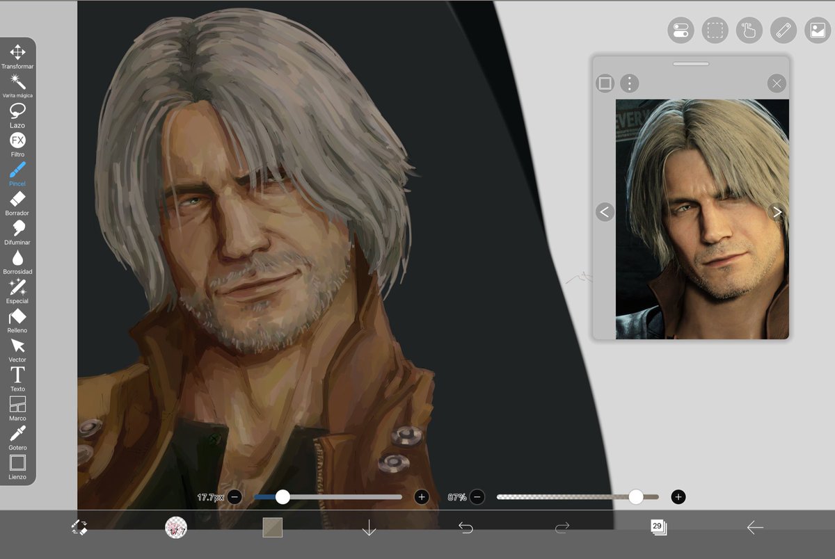Image resolution: width=835 pixels, height=559 pixels.
Task: Decrease brush size with minus button
Action: (234, 497)
